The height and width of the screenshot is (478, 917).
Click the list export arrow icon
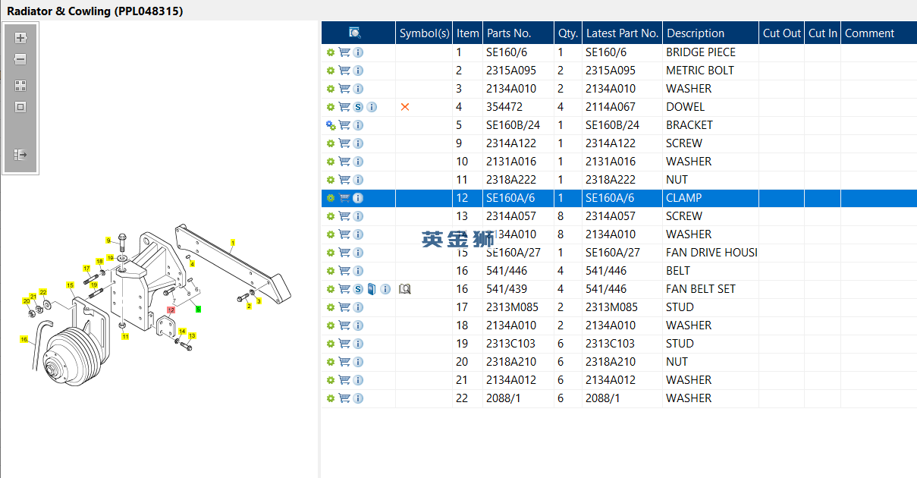click(20, 155)
